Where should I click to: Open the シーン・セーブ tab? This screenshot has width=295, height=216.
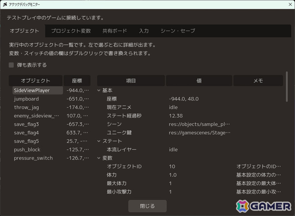coord(178,31)
